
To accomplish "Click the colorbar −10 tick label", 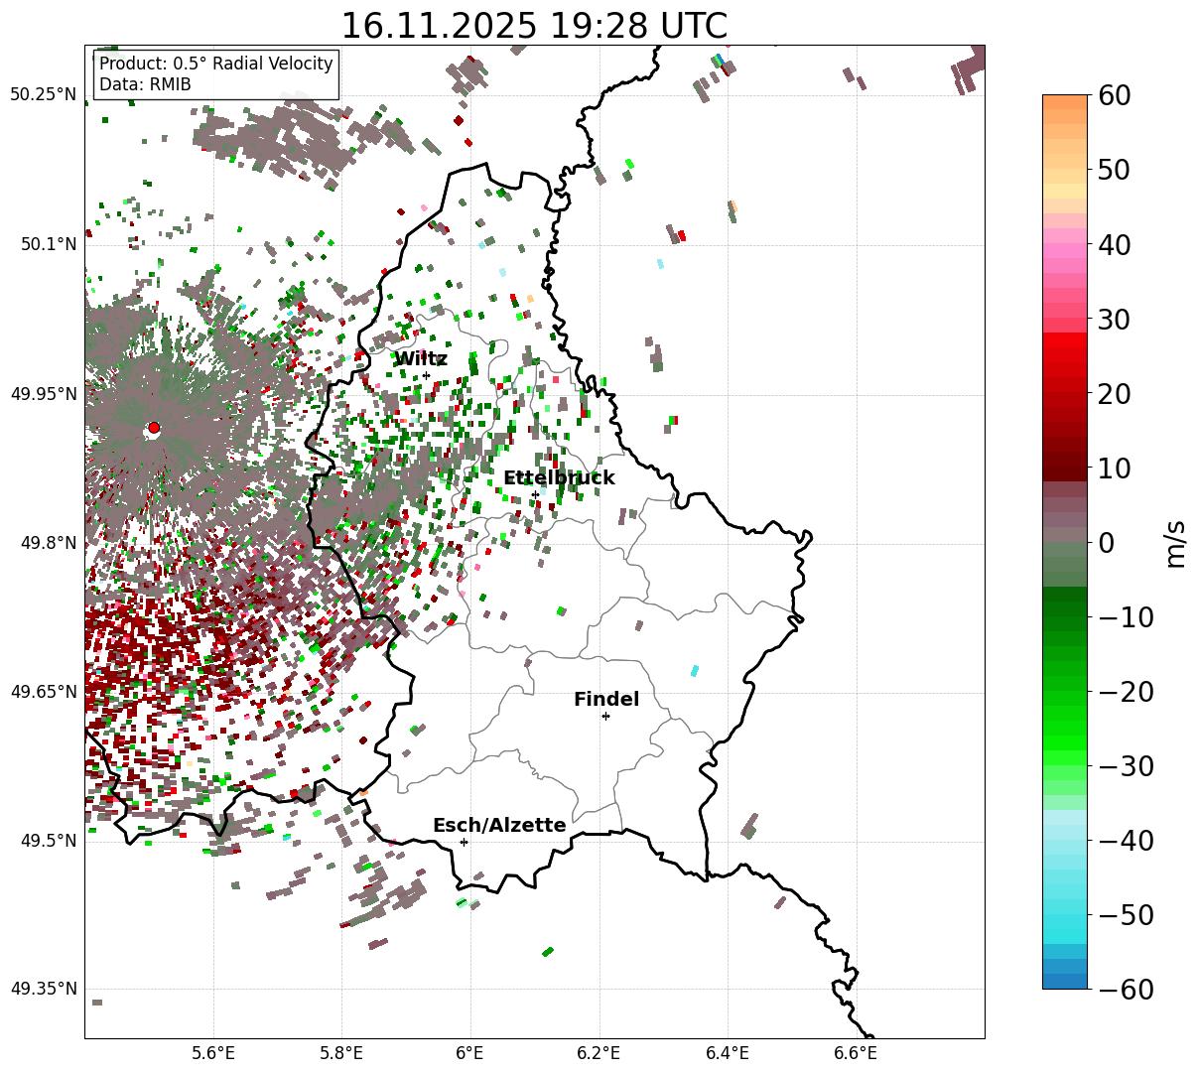I will 1126,616.
